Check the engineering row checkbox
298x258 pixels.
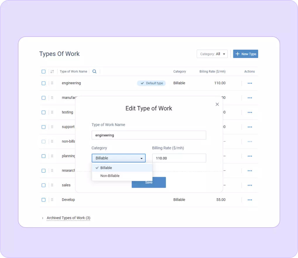pyautogui.click(x=44, y=83)
